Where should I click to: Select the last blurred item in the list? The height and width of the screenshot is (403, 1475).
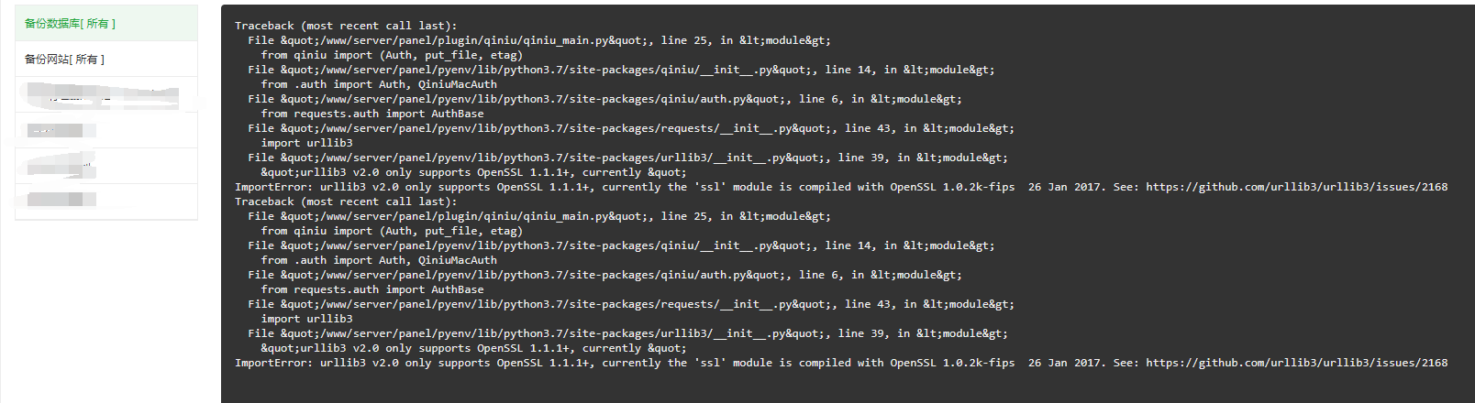click(x=106, y=201)
